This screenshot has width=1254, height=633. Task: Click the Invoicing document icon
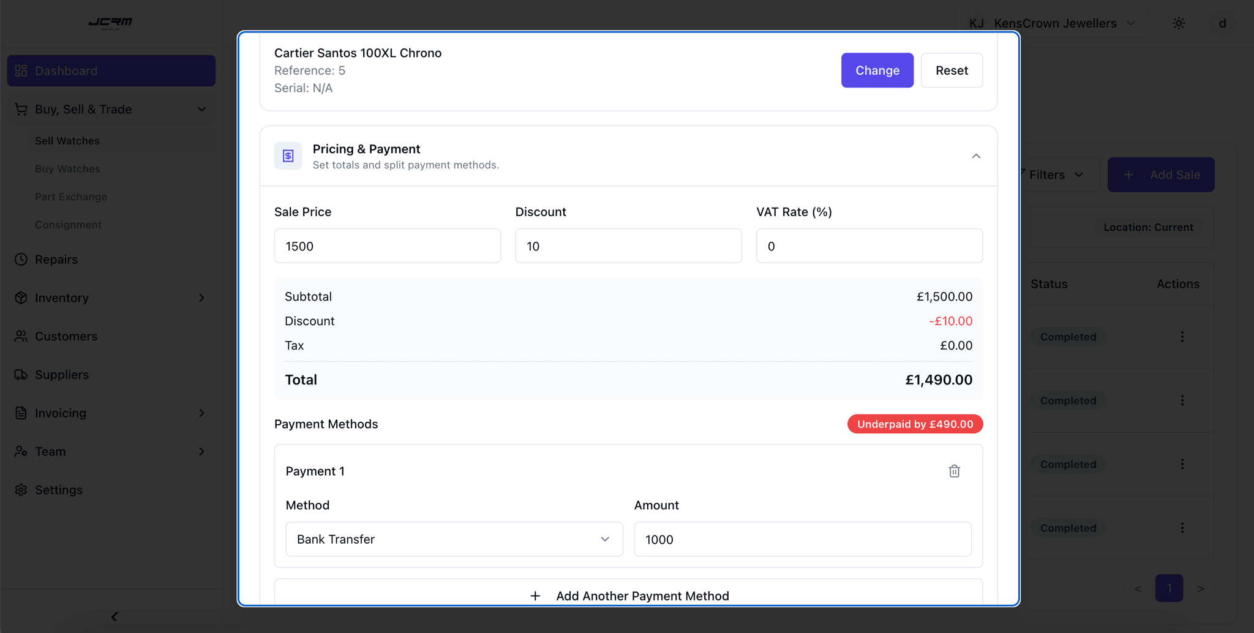coord(21,413)
